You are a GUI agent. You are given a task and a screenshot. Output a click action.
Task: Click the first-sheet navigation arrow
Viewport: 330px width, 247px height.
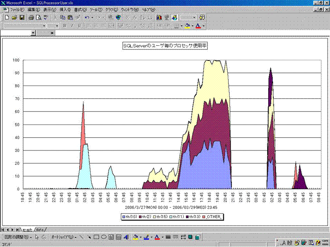[3, 230]
